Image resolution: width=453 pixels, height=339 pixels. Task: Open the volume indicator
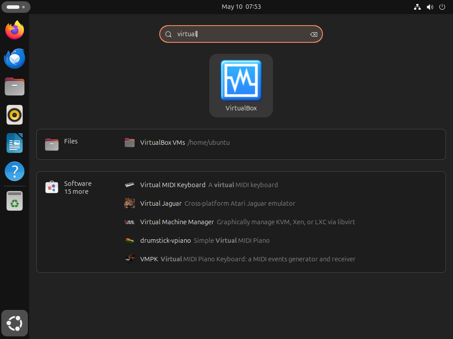[x=430, y=7]
